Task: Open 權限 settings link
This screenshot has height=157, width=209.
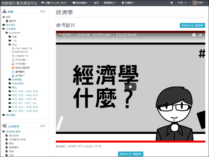Action: 11,143
